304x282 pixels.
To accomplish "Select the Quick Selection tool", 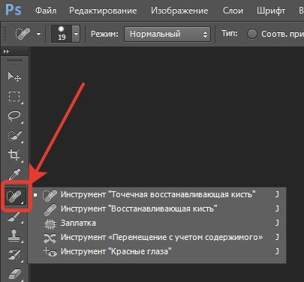I will 15,136.
